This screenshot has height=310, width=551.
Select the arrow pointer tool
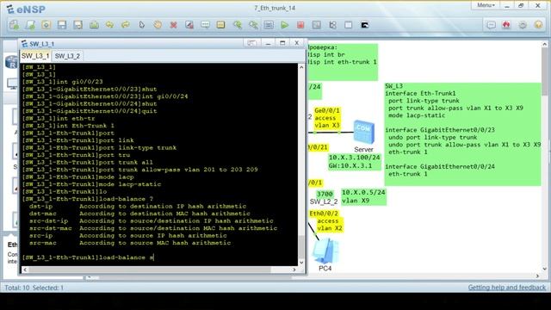[141, 25]
